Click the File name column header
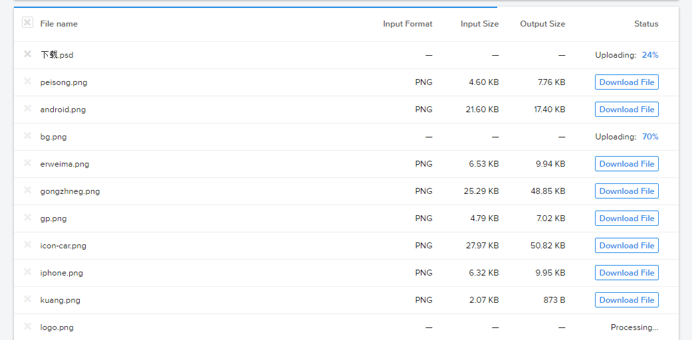 58,24
